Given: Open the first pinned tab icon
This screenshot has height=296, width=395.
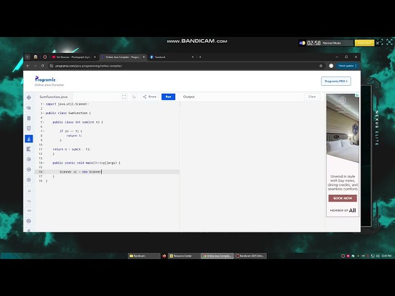Looking at the screenshot, I should coord(36,57).
